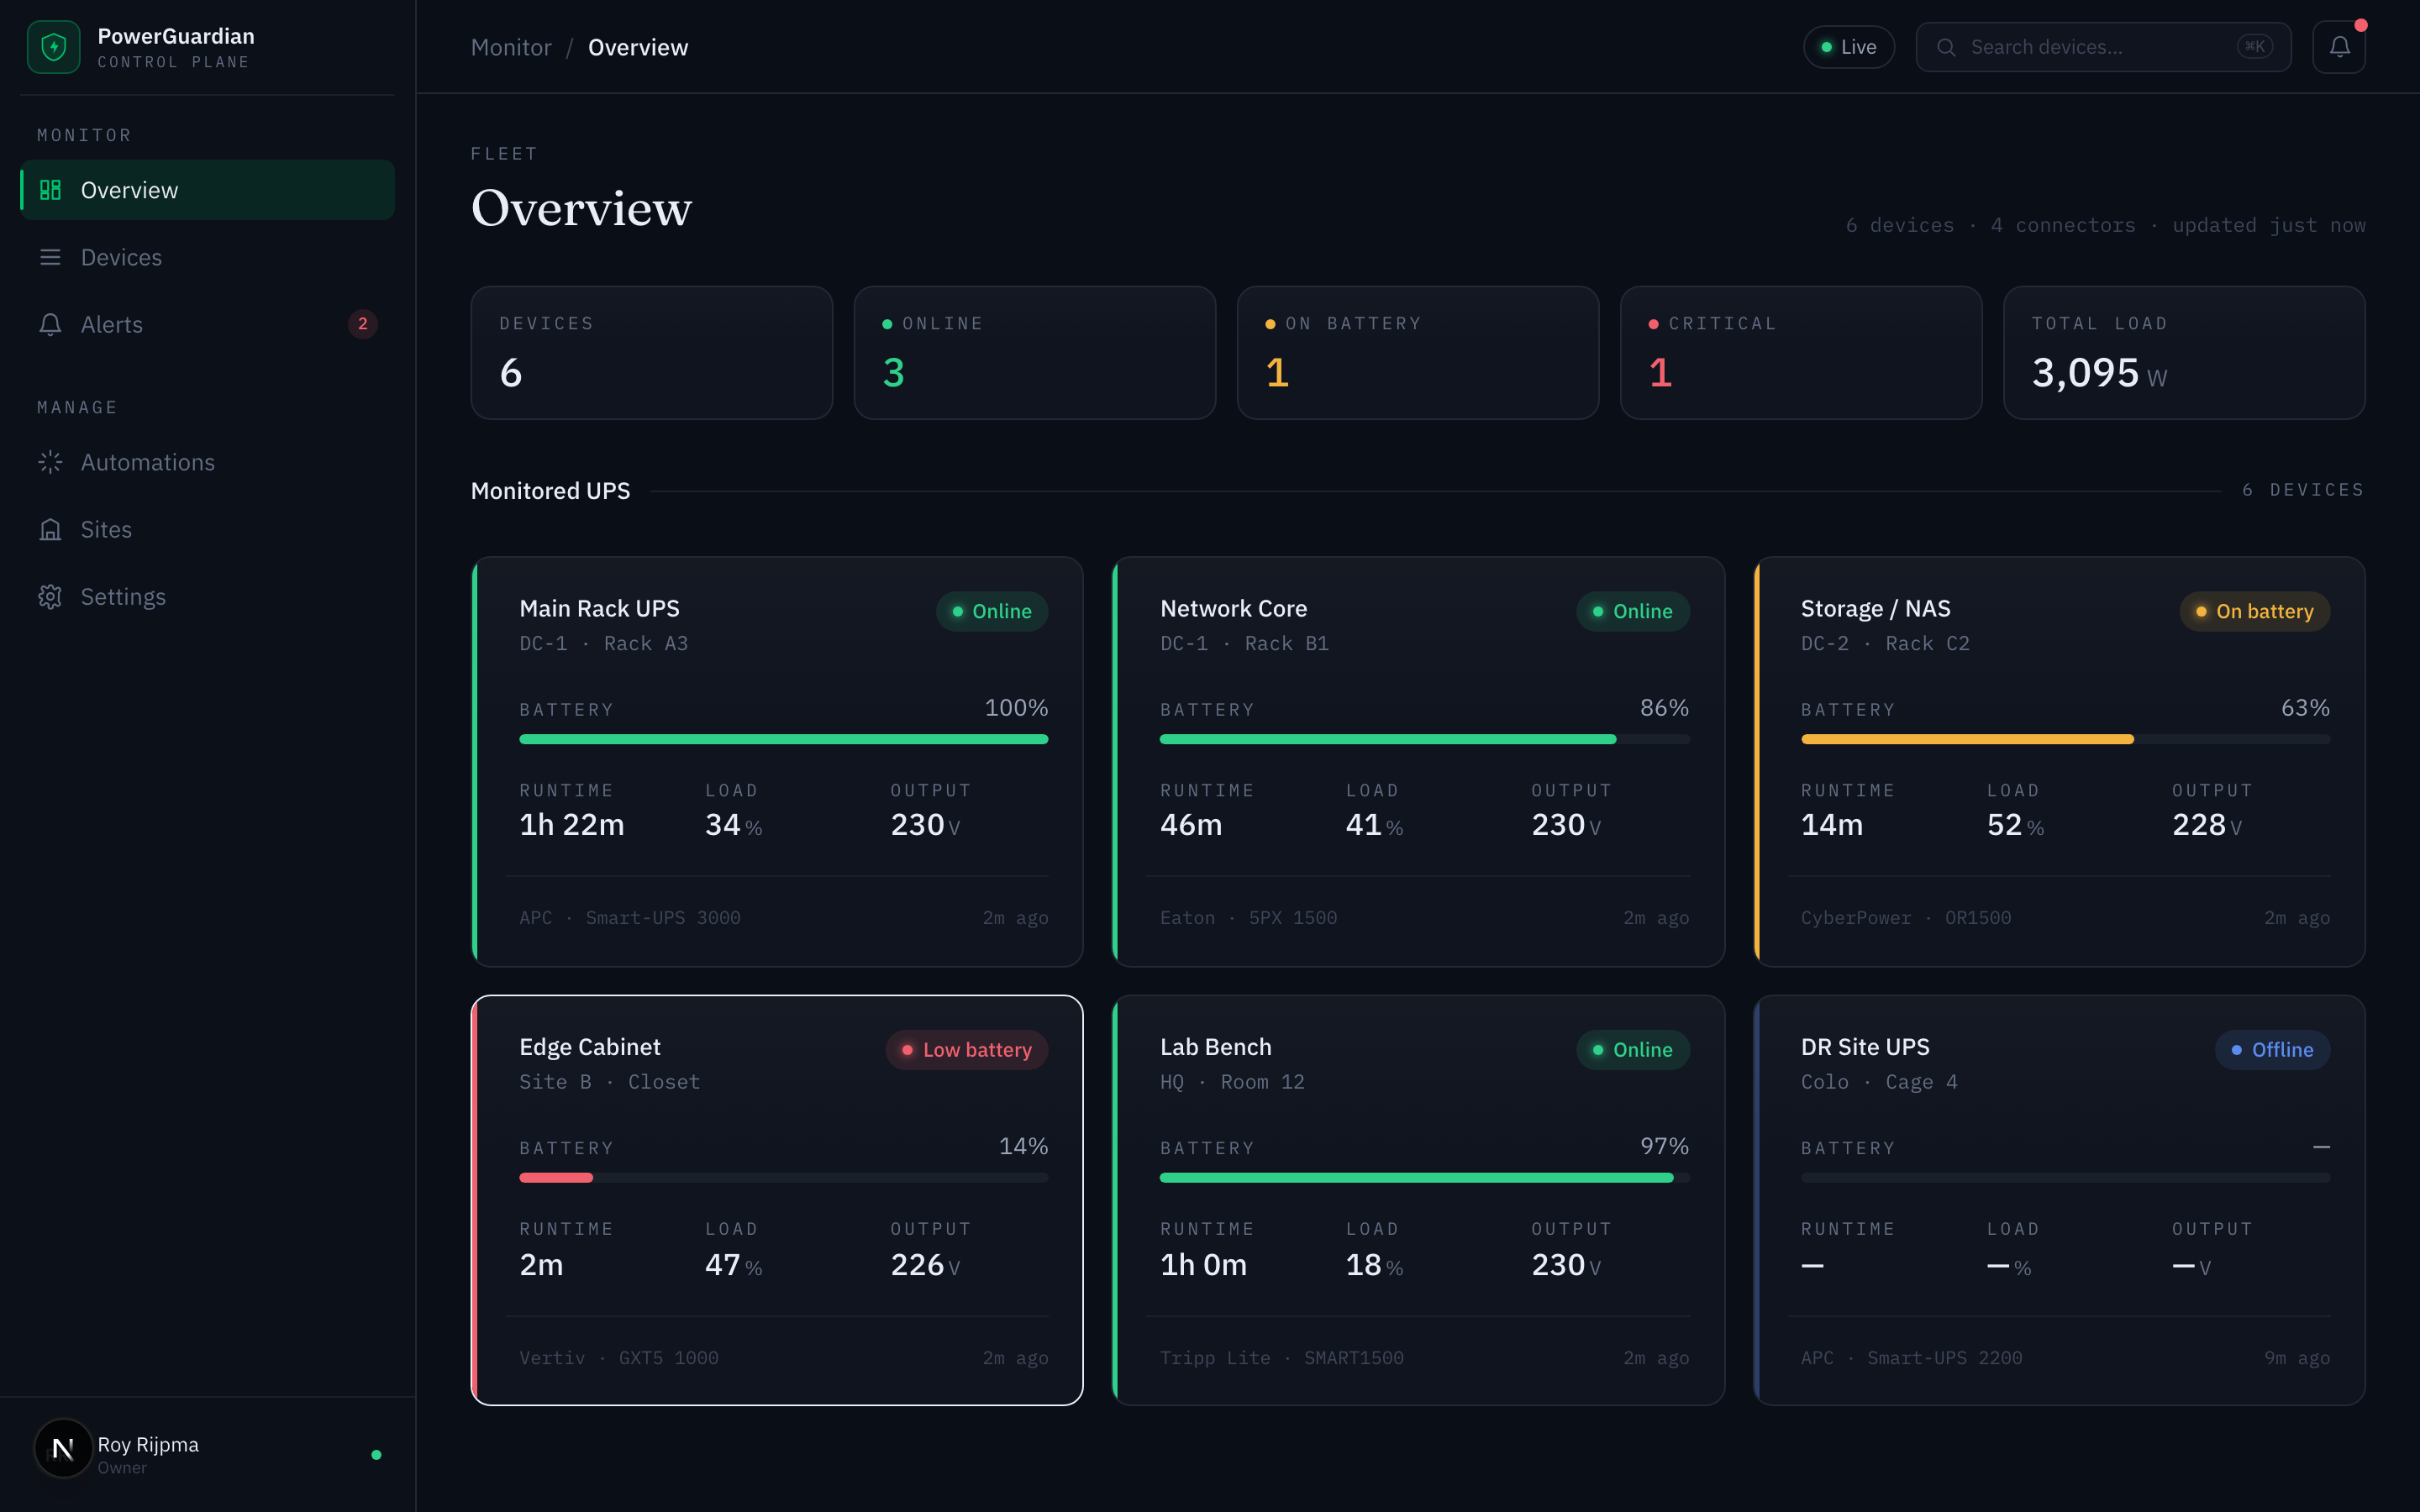Open the DR Site UPS card title
The width and height of the screenshot is (2420, 1512).
click(1865, 1047)
